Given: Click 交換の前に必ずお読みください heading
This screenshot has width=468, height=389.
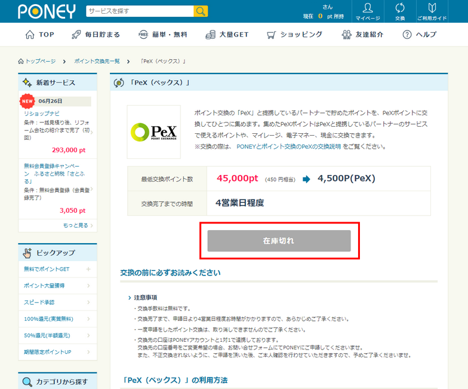Looking at the screenshot, I should pyautogui.click(x=171, y=272).
